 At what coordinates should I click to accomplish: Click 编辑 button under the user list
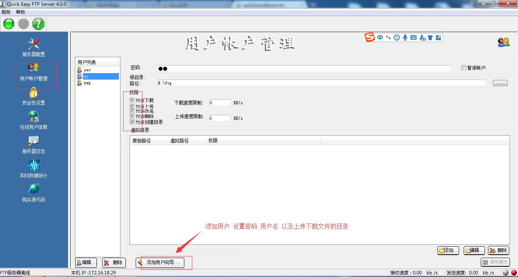86,262
